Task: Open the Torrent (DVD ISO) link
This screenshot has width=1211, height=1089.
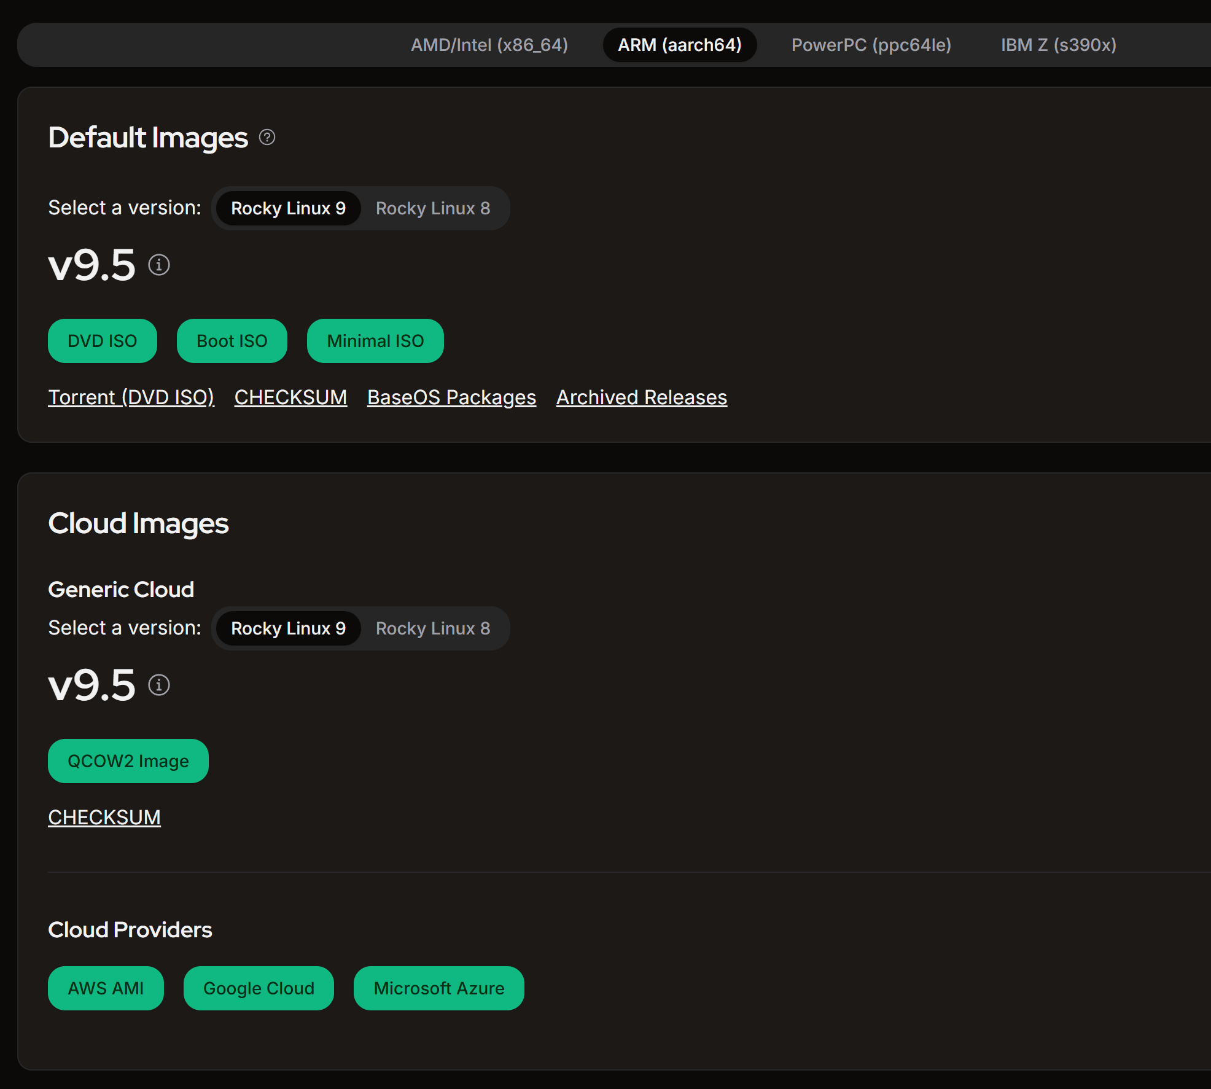Action: 131,397
